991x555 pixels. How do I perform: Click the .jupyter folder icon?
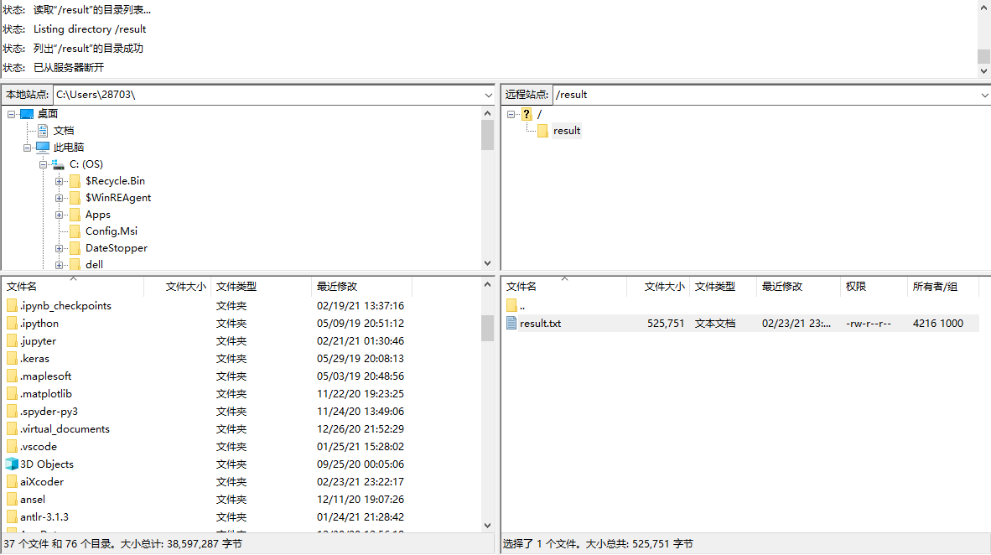coord(12,340)
